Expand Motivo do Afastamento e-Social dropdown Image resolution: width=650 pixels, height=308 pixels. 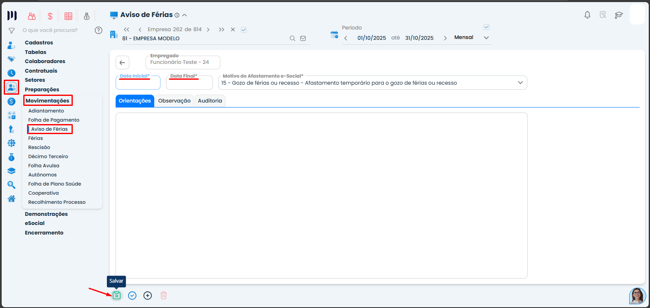pyautogui.click(x=520, y=83)
